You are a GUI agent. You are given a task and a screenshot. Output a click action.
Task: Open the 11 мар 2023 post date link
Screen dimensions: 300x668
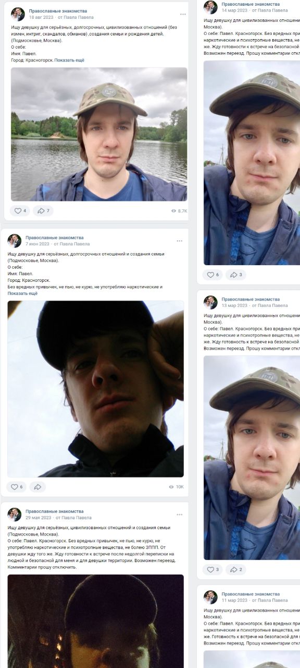tap(234, 600)
